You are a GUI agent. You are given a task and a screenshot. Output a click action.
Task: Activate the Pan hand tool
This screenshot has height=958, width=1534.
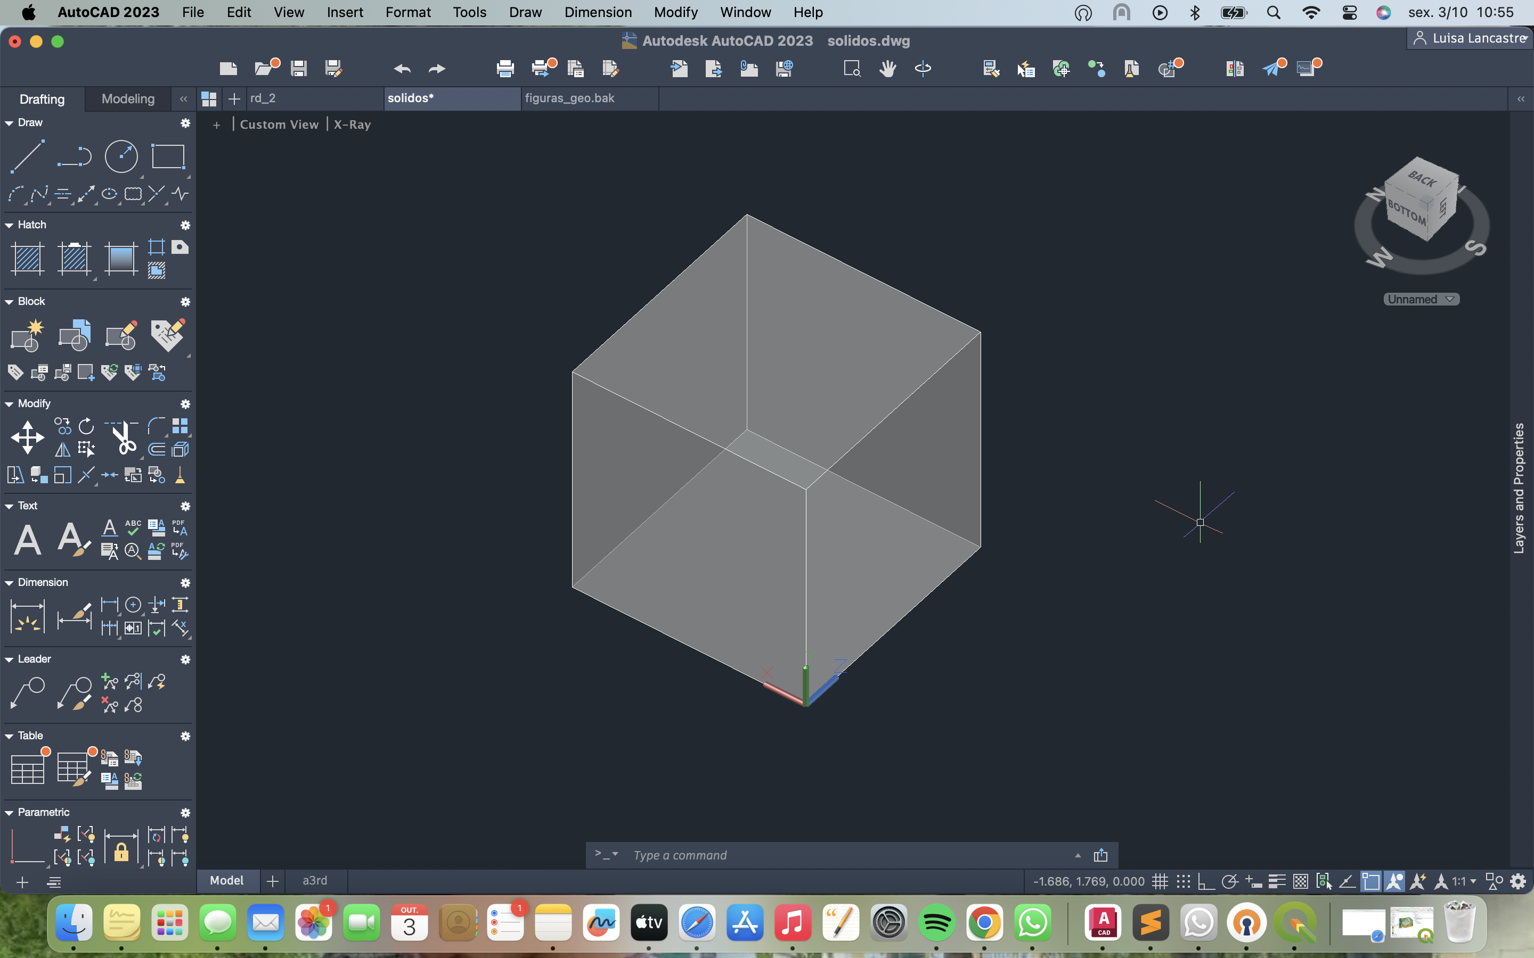coord(887,69)
